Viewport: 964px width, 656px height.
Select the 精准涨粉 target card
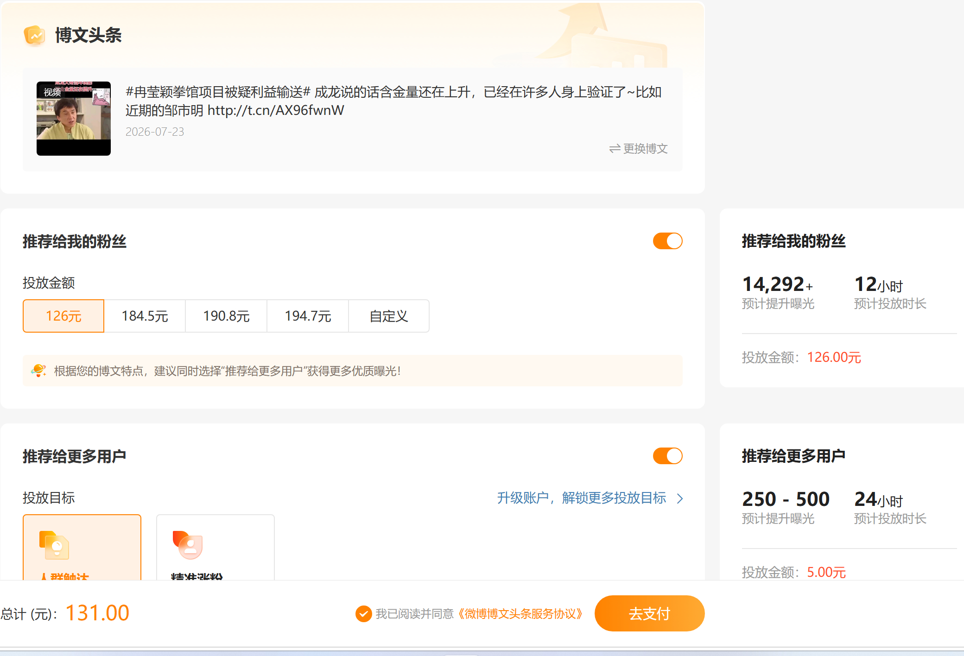[x=216, y=547]
